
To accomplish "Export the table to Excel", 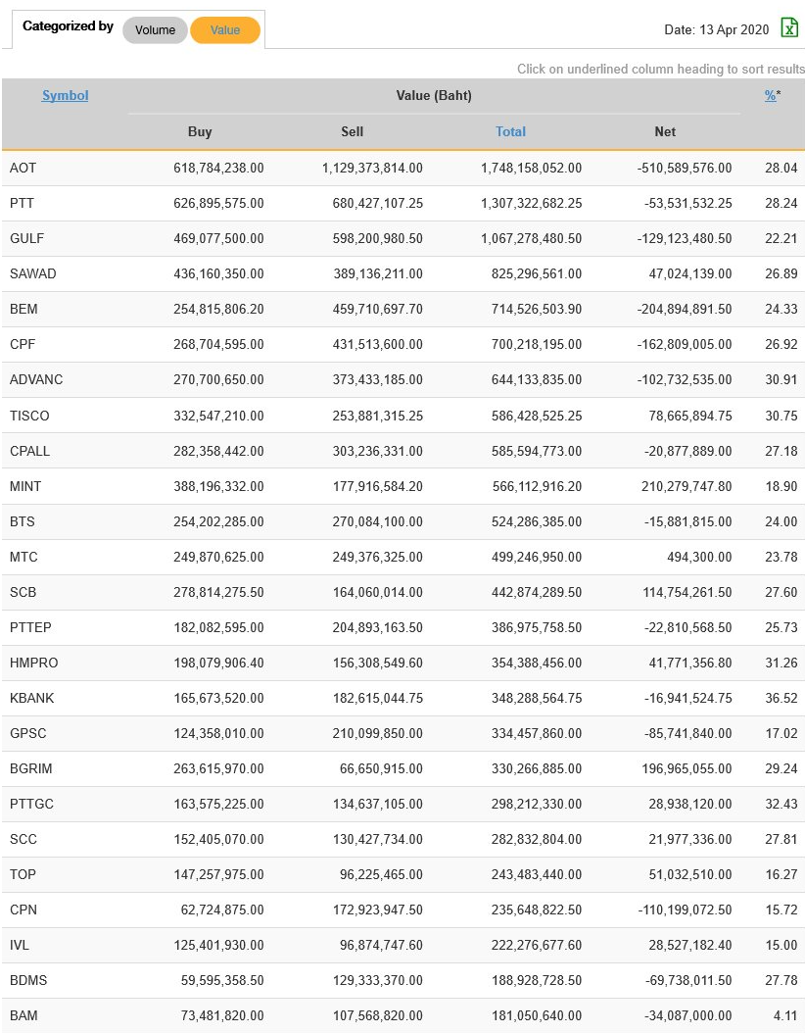I will [x=789, y=27].
